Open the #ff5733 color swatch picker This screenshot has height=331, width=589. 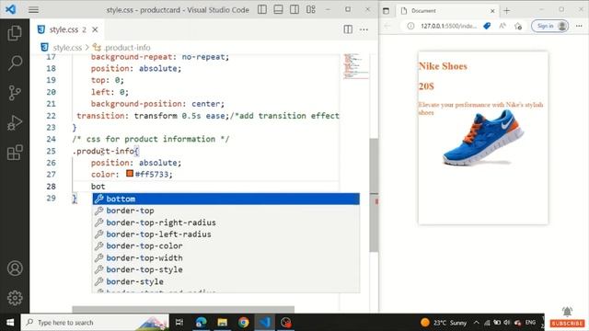click(x=130, y=174)
